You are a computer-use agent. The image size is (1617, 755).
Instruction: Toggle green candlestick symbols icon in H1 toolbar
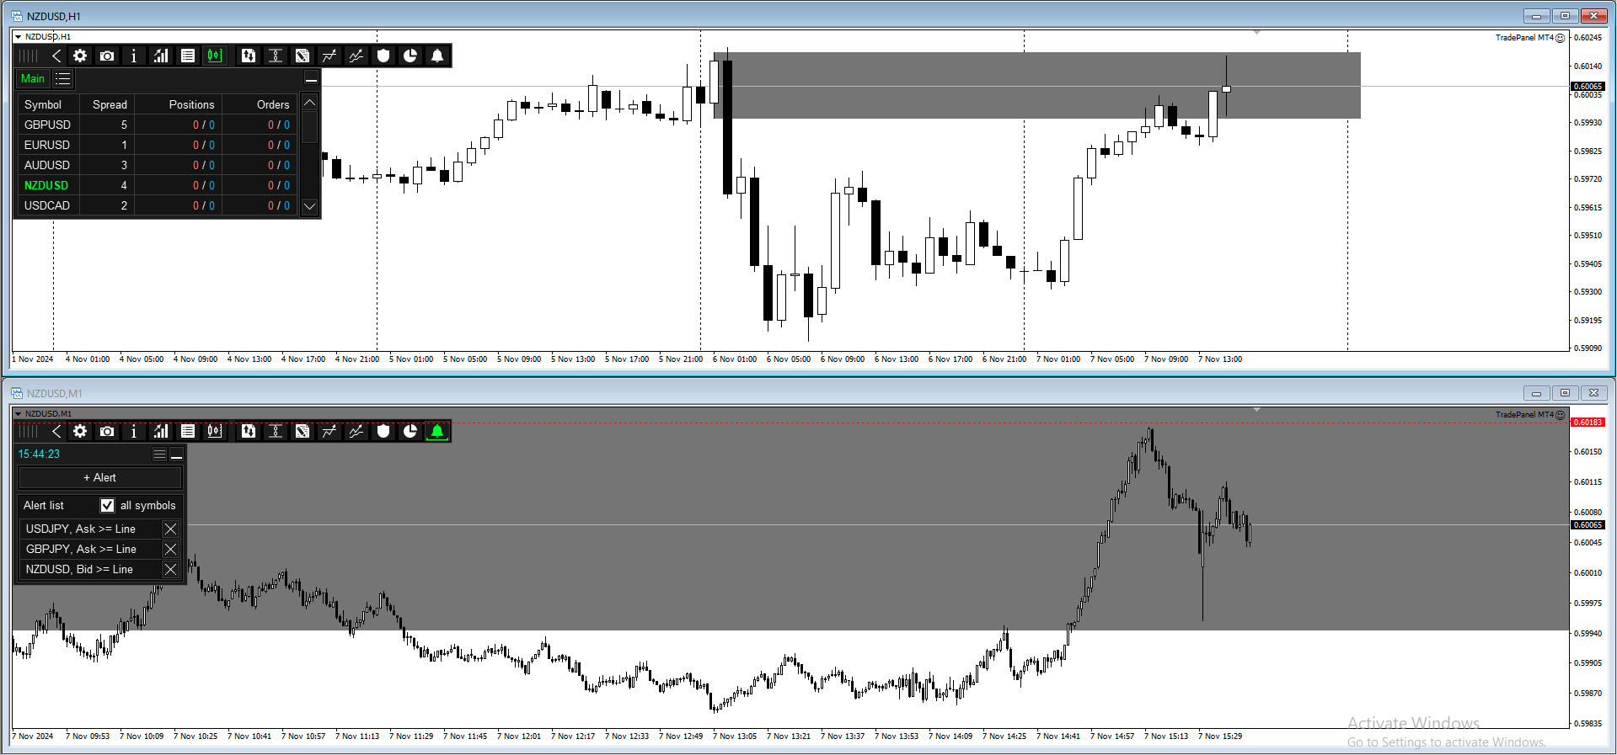point(215,56)
